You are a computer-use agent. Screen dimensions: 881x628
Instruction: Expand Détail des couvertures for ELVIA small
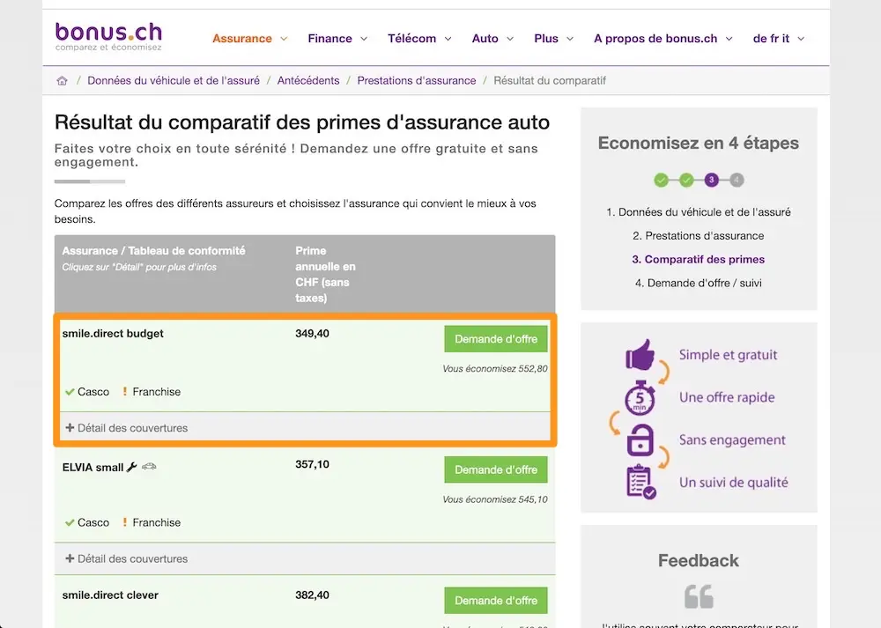tap(126, 559)
